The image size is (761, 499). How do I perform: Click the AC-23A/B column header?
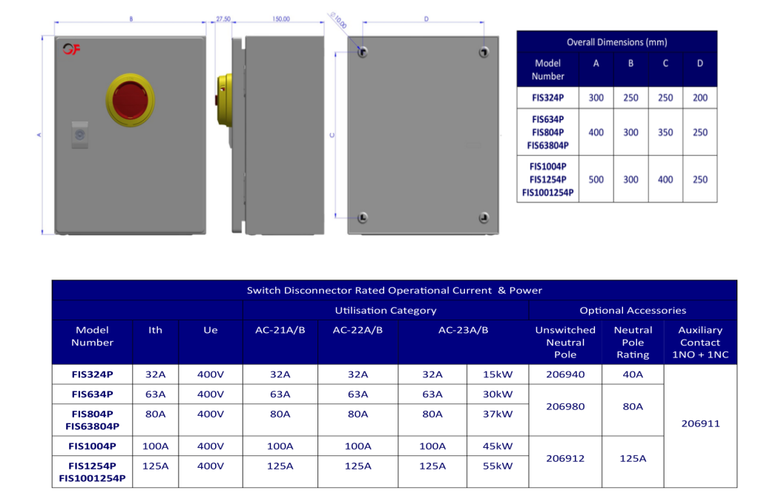click(x=463, y=330)
